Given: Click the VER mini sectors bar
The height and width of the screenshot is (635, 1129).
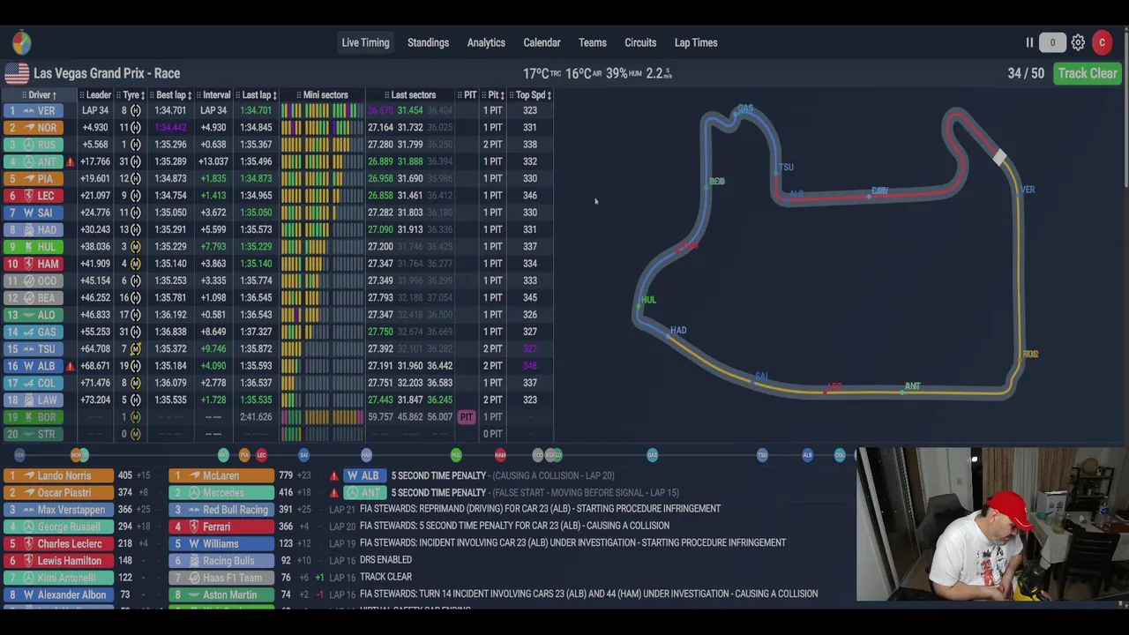Looking at the screenshot, I should [x=322, y=110].
